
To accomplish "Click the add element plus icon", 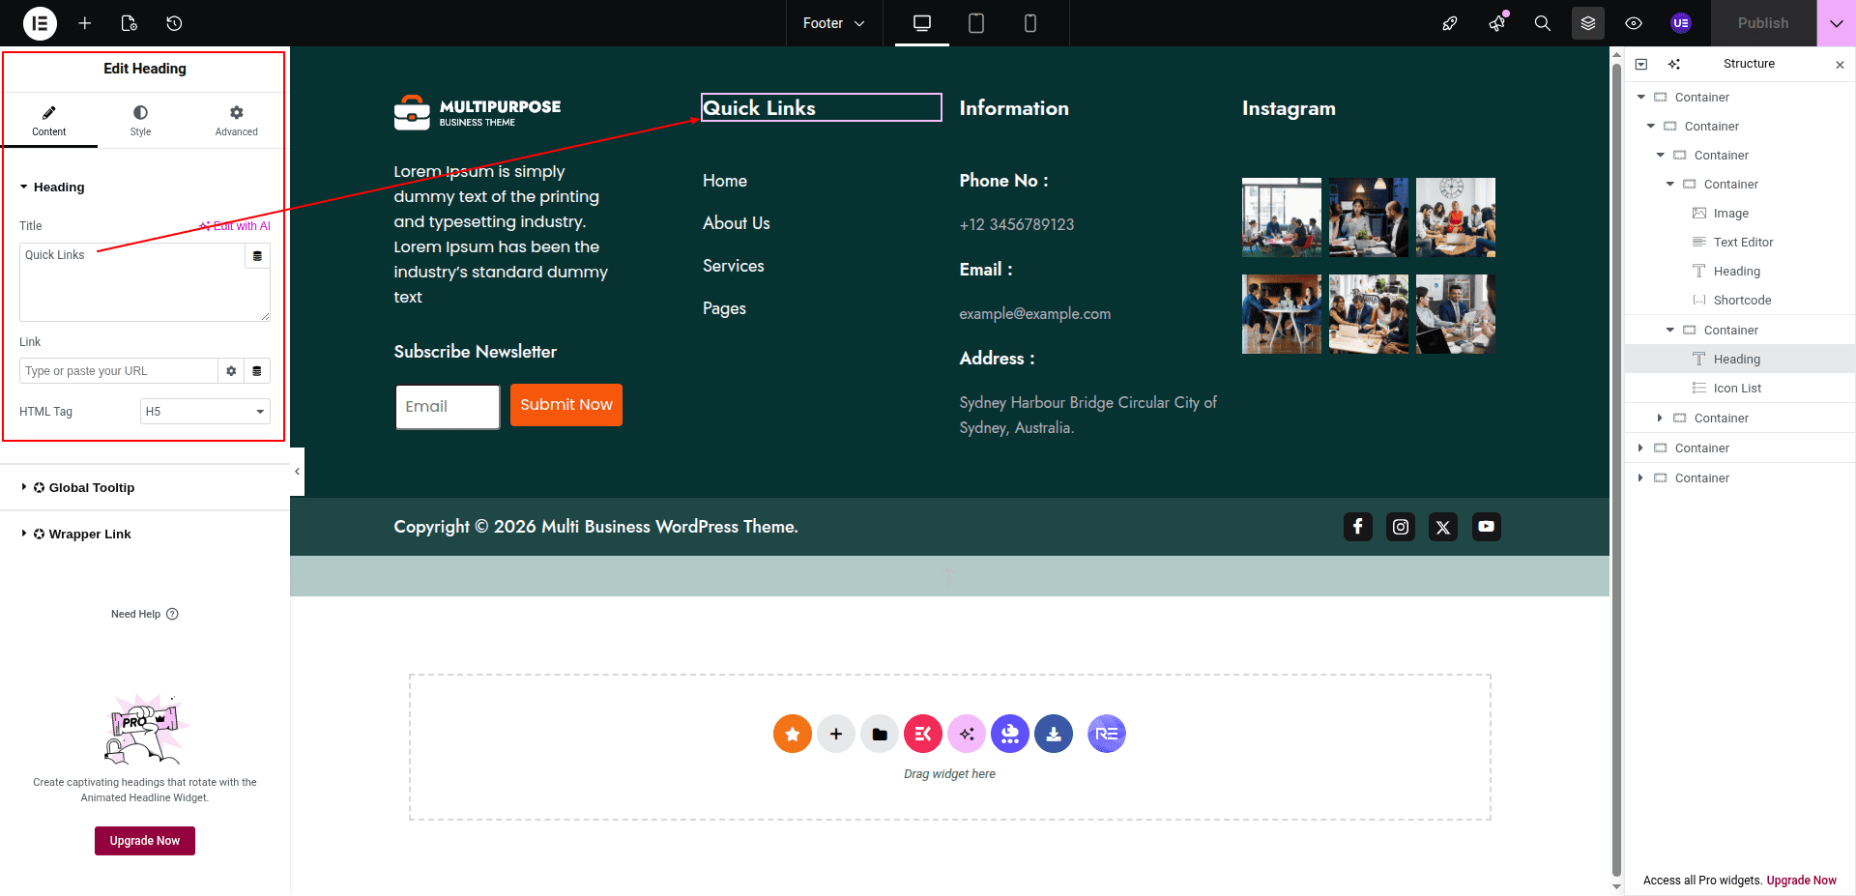I will click(85, 23).
